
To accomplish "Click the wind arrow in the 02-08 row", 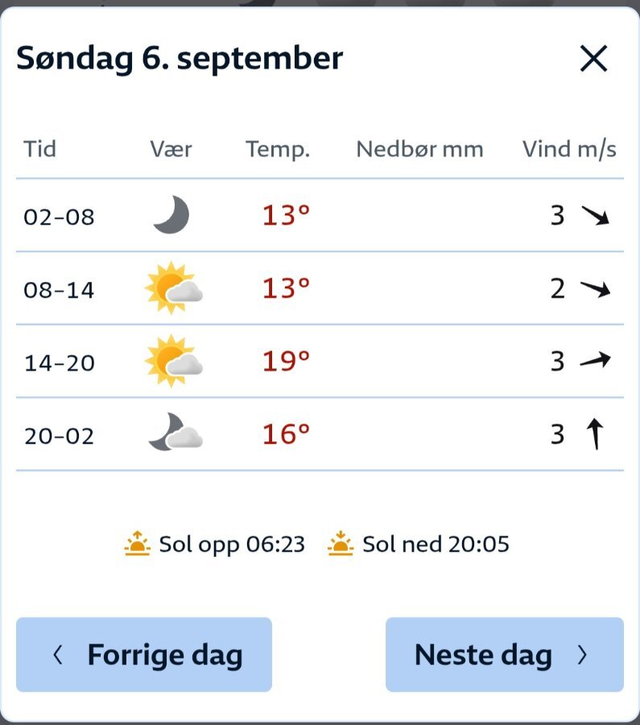I will click(595, 215).
